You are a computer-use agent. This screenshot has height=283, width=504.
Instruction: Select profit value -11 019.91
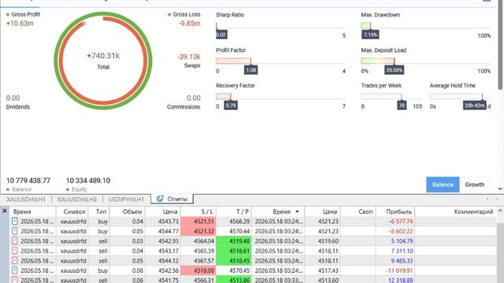click(x=399, y=270)
